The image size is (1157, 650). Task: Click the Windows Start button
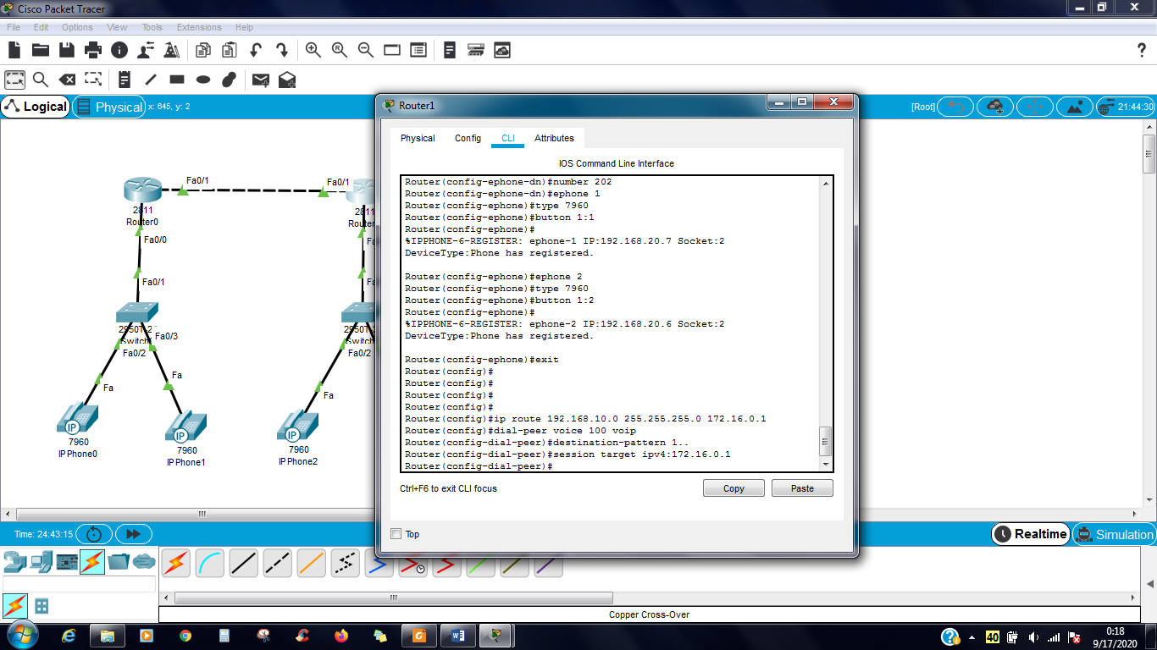[21, 635]
